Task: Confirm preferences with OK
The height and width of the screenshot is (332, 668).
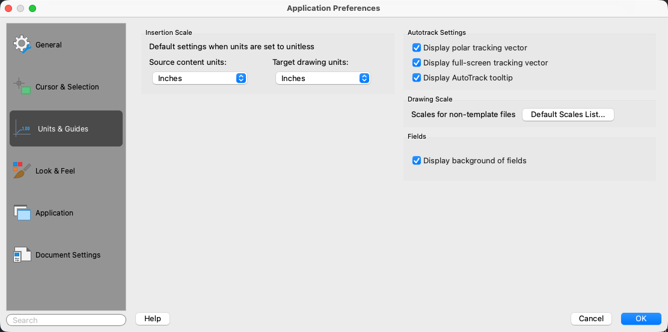Action: [x=641, y=319]
